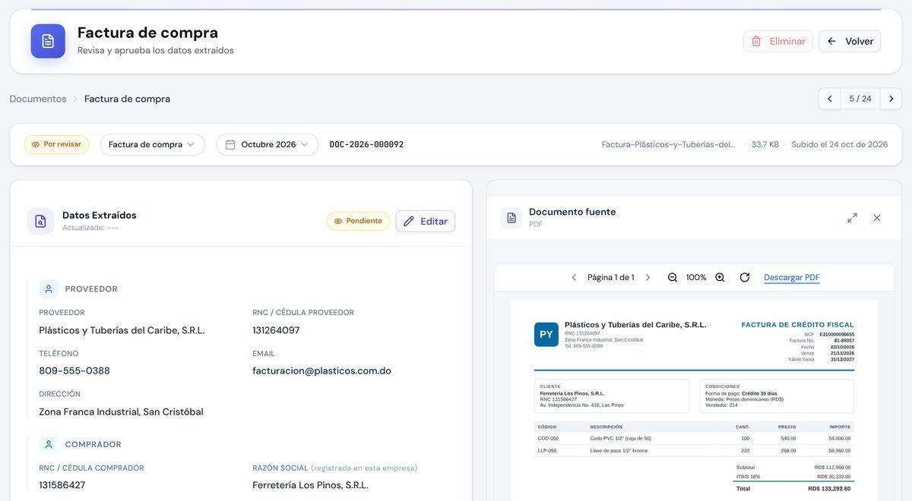Viewport: 912px width, 501px height.
Task: Click the Datos Extraídos panel icon
Action: tap(40, 221)
